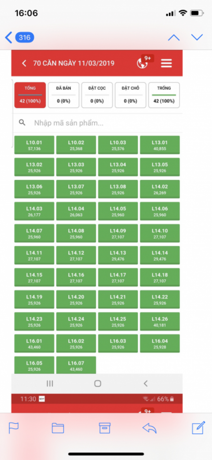This screenshot has width=212, height=460.
Task: Compose a new message with pencil icon
Action: point(198,427)
